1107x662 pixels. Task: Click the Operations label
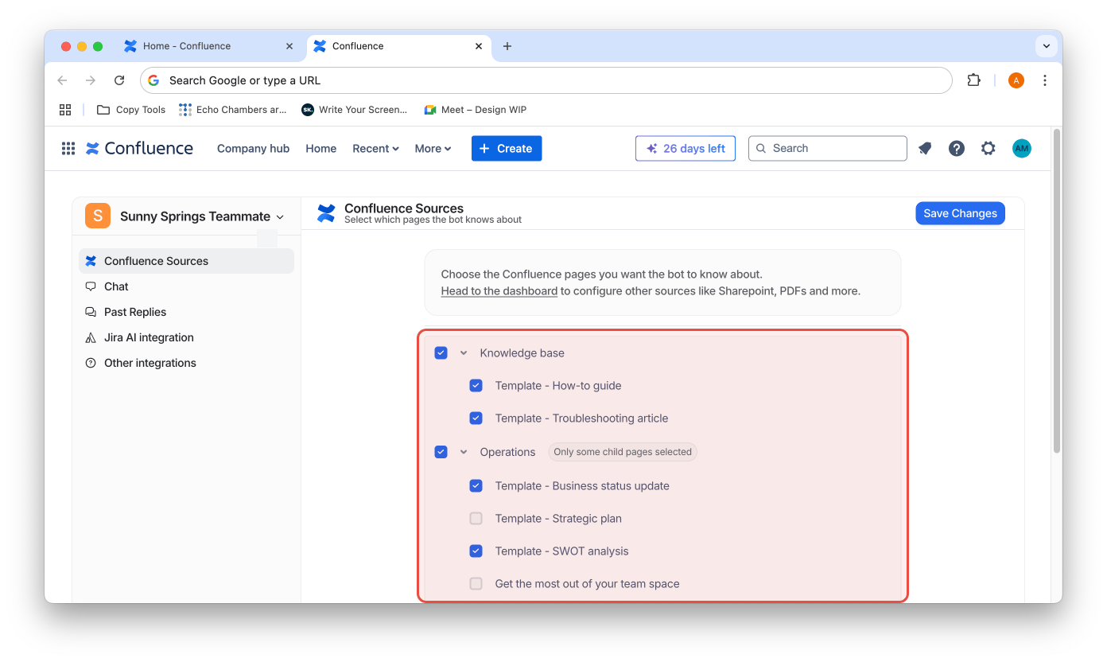(507, 452)
